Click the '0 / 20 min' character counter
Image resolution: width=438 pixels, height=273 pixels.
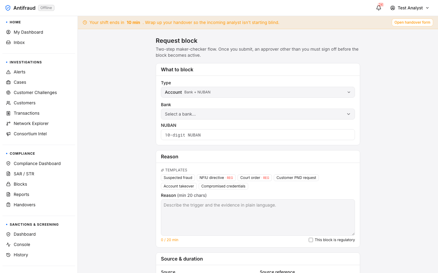pyautogui.click(x=169, y=240)
